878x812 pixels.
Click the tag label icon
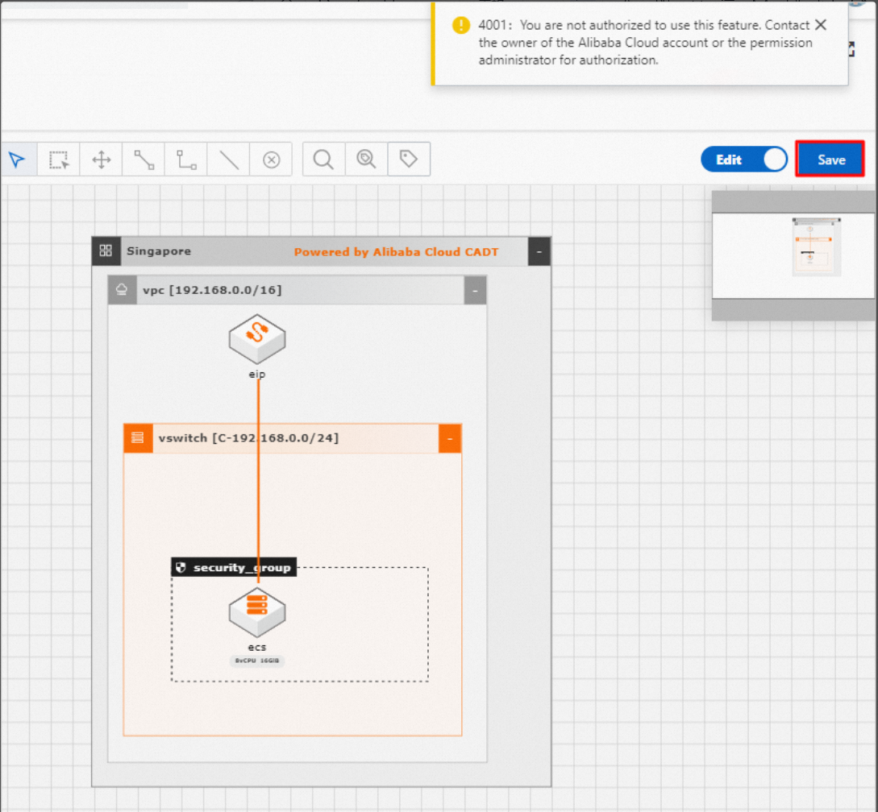click(x=409, y=159)
